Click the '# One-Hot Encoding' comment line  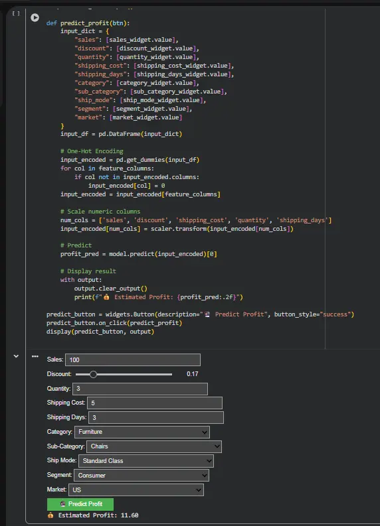92,151
